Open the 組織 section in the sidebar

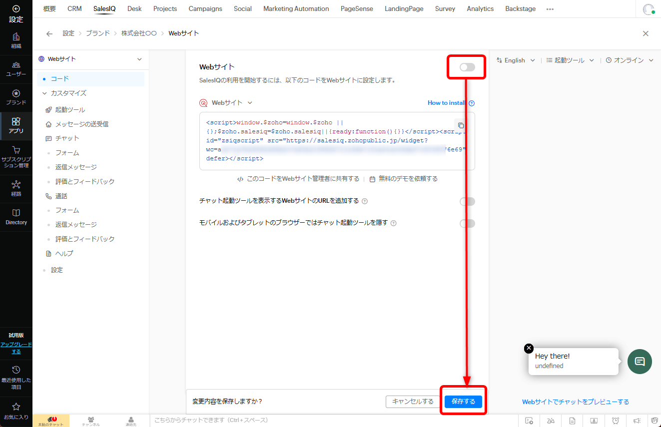coord(16,40)
